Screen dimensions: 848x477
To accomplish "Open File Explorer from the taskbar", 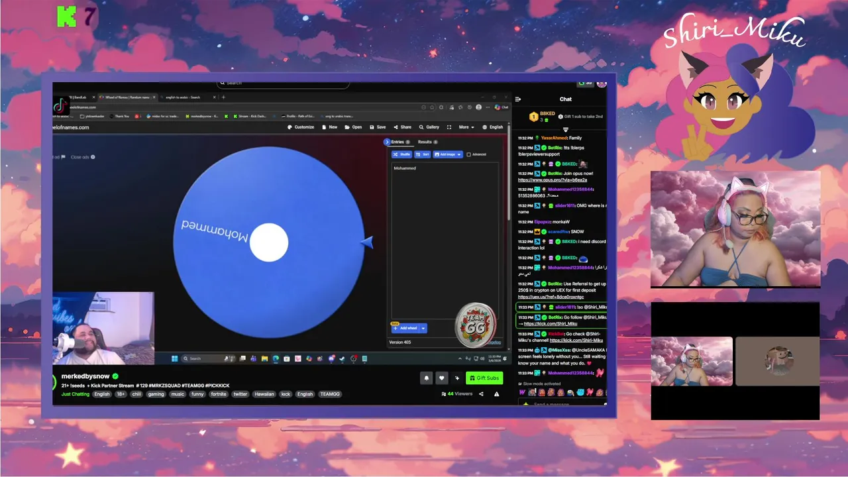I will 264,358.
